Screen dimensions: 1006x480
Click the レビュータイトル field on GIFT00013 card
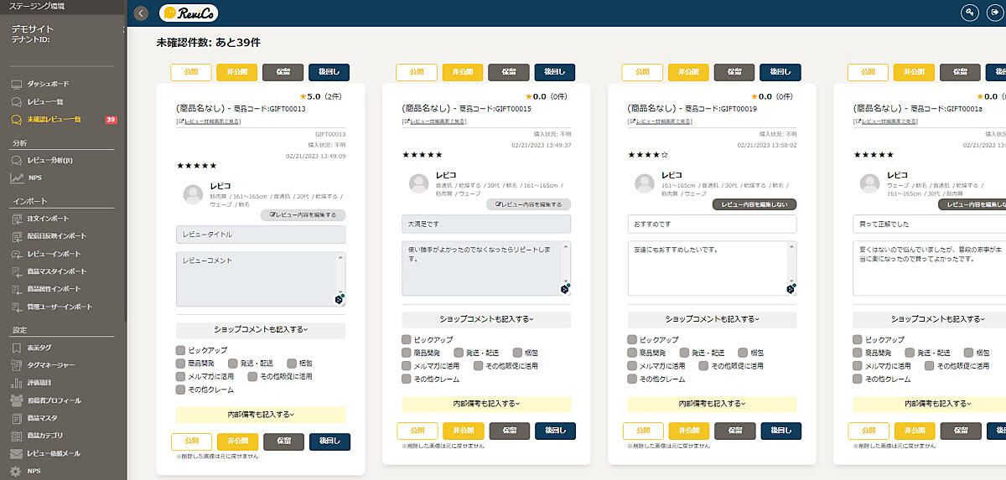tap(261, 235)
